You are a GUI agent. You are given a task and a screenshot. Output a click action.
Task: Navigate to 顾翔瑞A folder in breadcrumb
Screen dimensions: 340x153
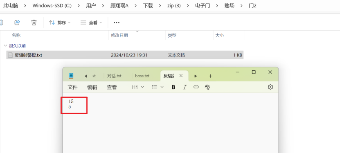coord(119,6)
